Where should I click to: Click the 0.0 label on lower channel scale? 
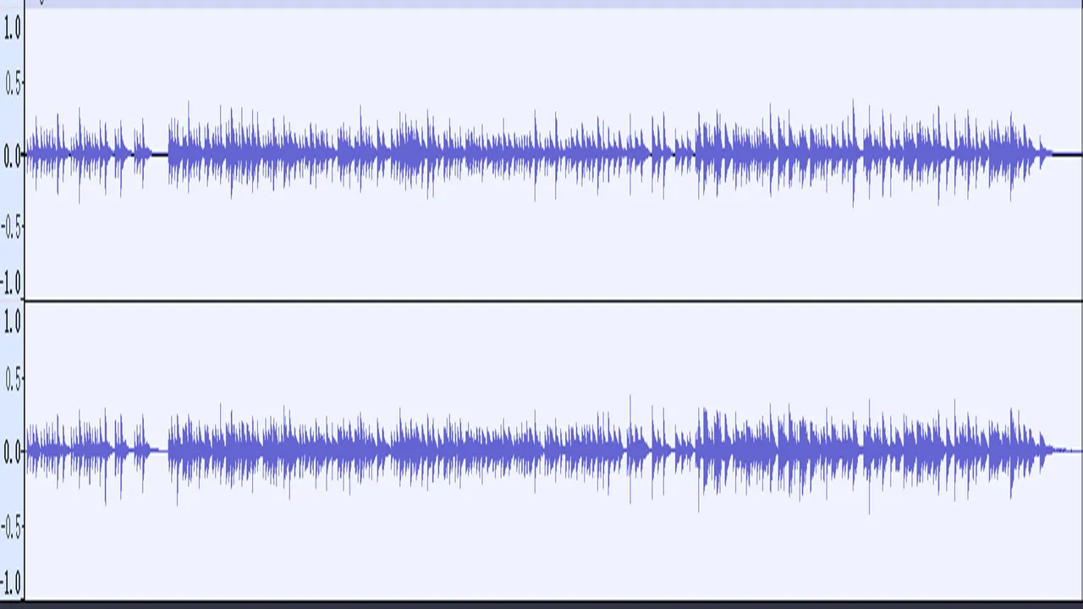13,453
